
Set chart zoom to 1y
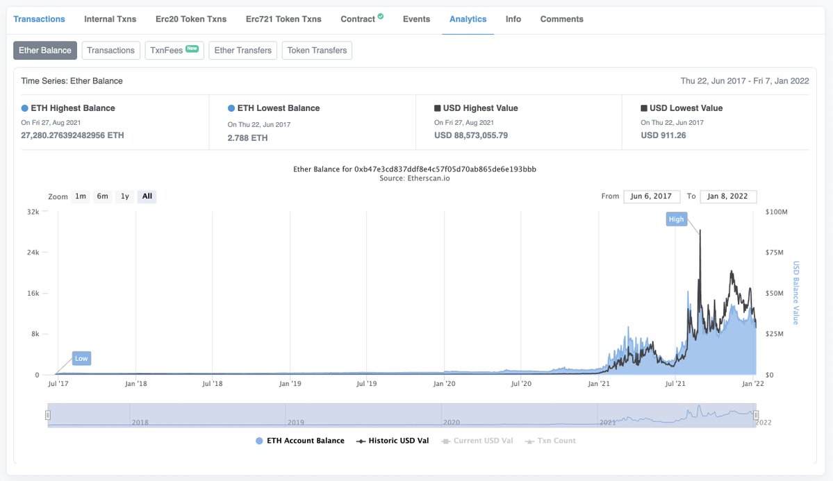click(x=125, y=196)
